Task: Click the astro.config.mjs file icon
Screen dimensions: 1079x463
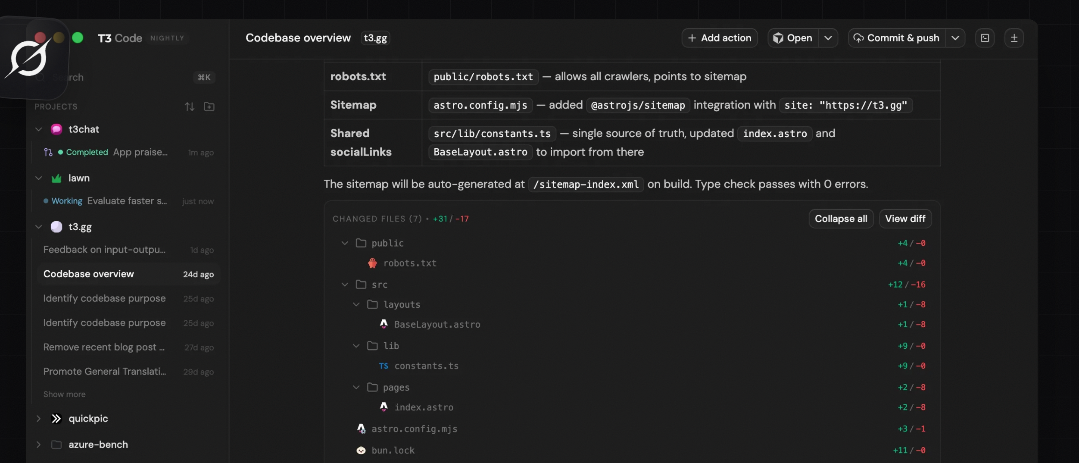Action: [361, 429]
